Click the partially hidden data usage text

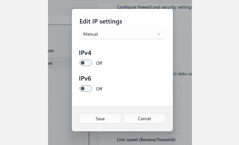click(x=183, y=74)
